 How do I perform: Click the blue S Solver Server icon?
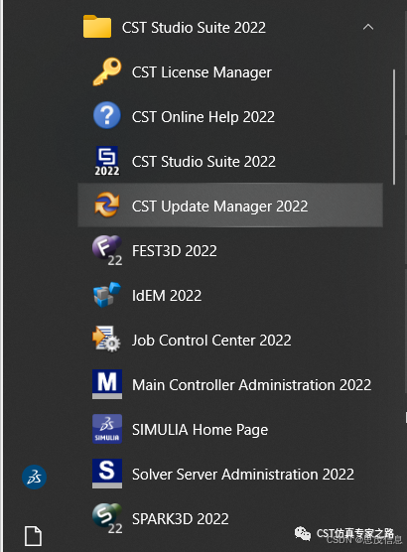click(x=107, y=474)
